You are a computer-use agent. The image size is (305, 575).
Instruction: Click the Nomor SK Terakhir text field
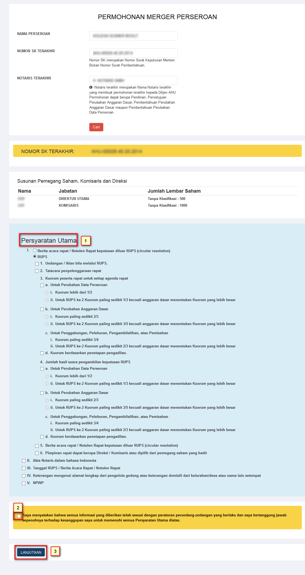(x=133, y=53)
